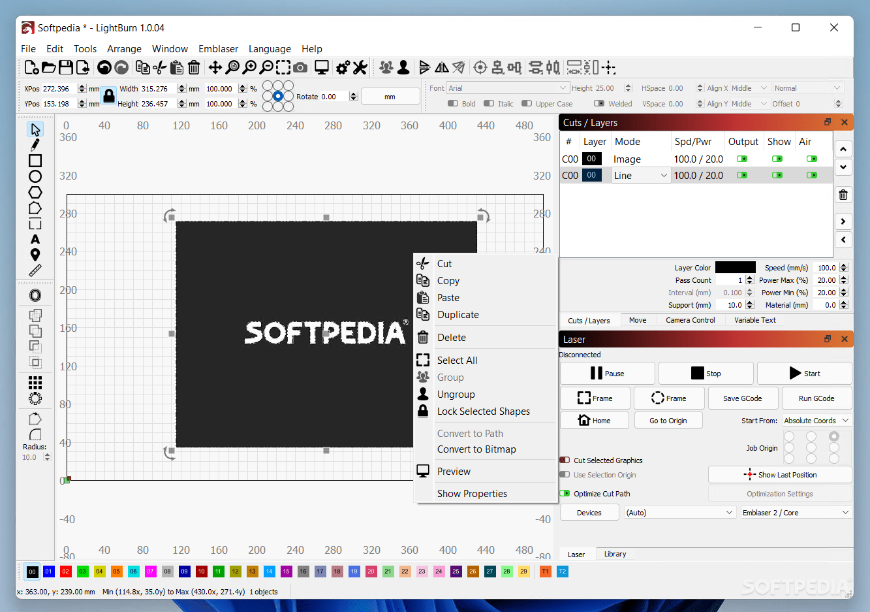This screenshot has height=612, width=870.
Task: Activate the Offset Shapes tool
Action: (35, 295)
